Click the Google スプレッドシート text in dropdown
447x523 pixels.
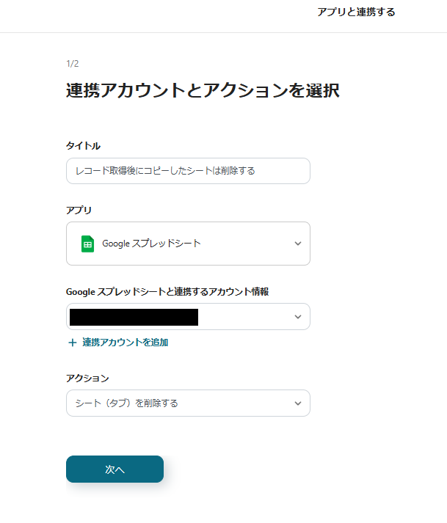(x=151, y=244)
